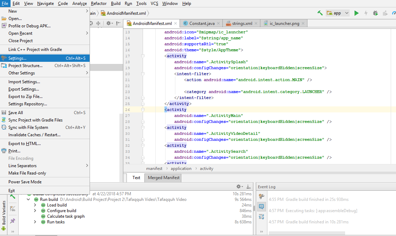Open the Build menu in menu bar
The height and width of the screenshot is (236, 396).
coord(116,4)
